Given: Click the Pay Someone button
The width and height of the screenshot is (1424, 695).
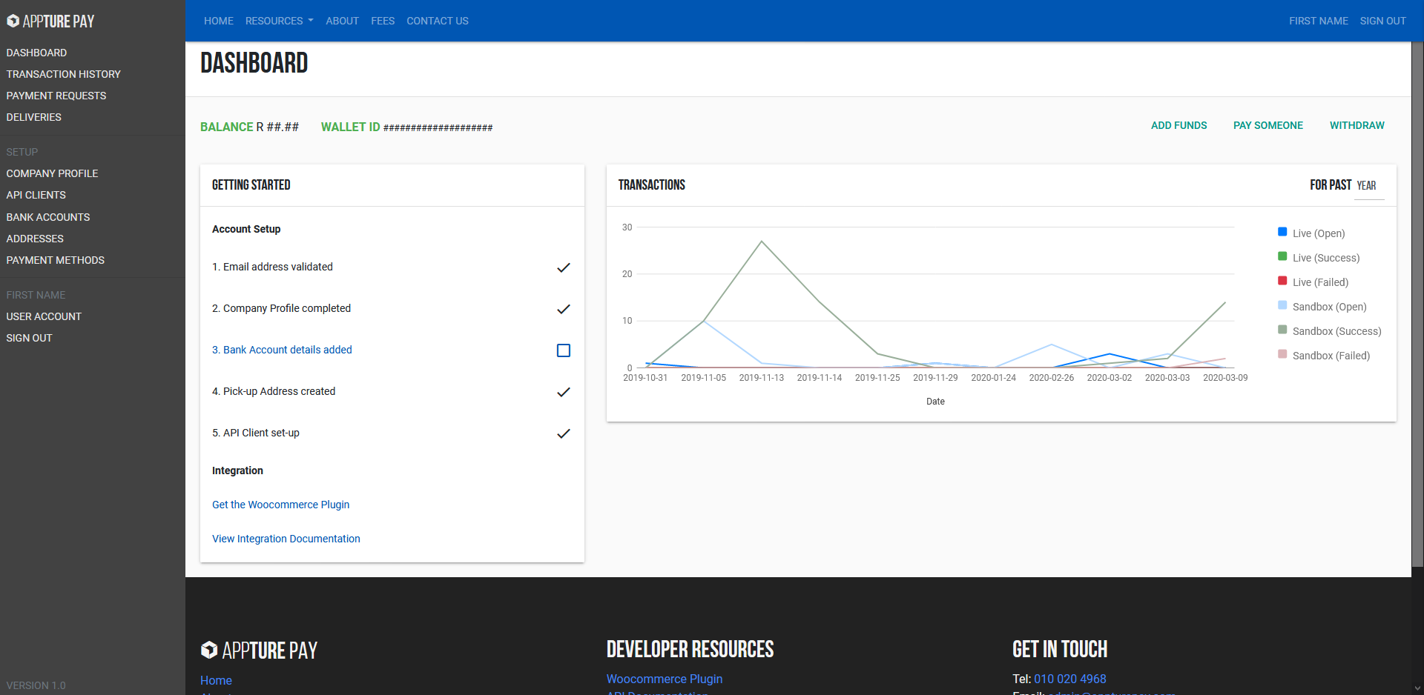Looking at the screenshot, I should (x=1268, y=125).
